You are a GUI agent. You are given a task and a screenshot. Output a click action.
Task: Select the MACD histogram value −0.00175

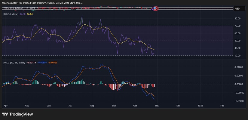point(31,63)
